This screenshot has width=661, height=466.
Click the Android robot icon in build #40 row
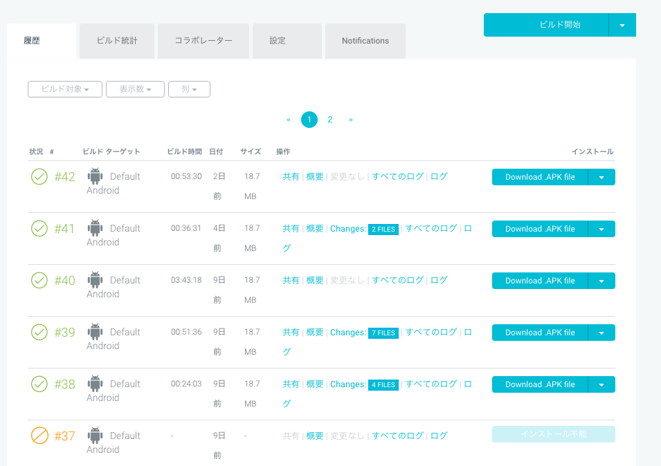(x=96, y=279)
